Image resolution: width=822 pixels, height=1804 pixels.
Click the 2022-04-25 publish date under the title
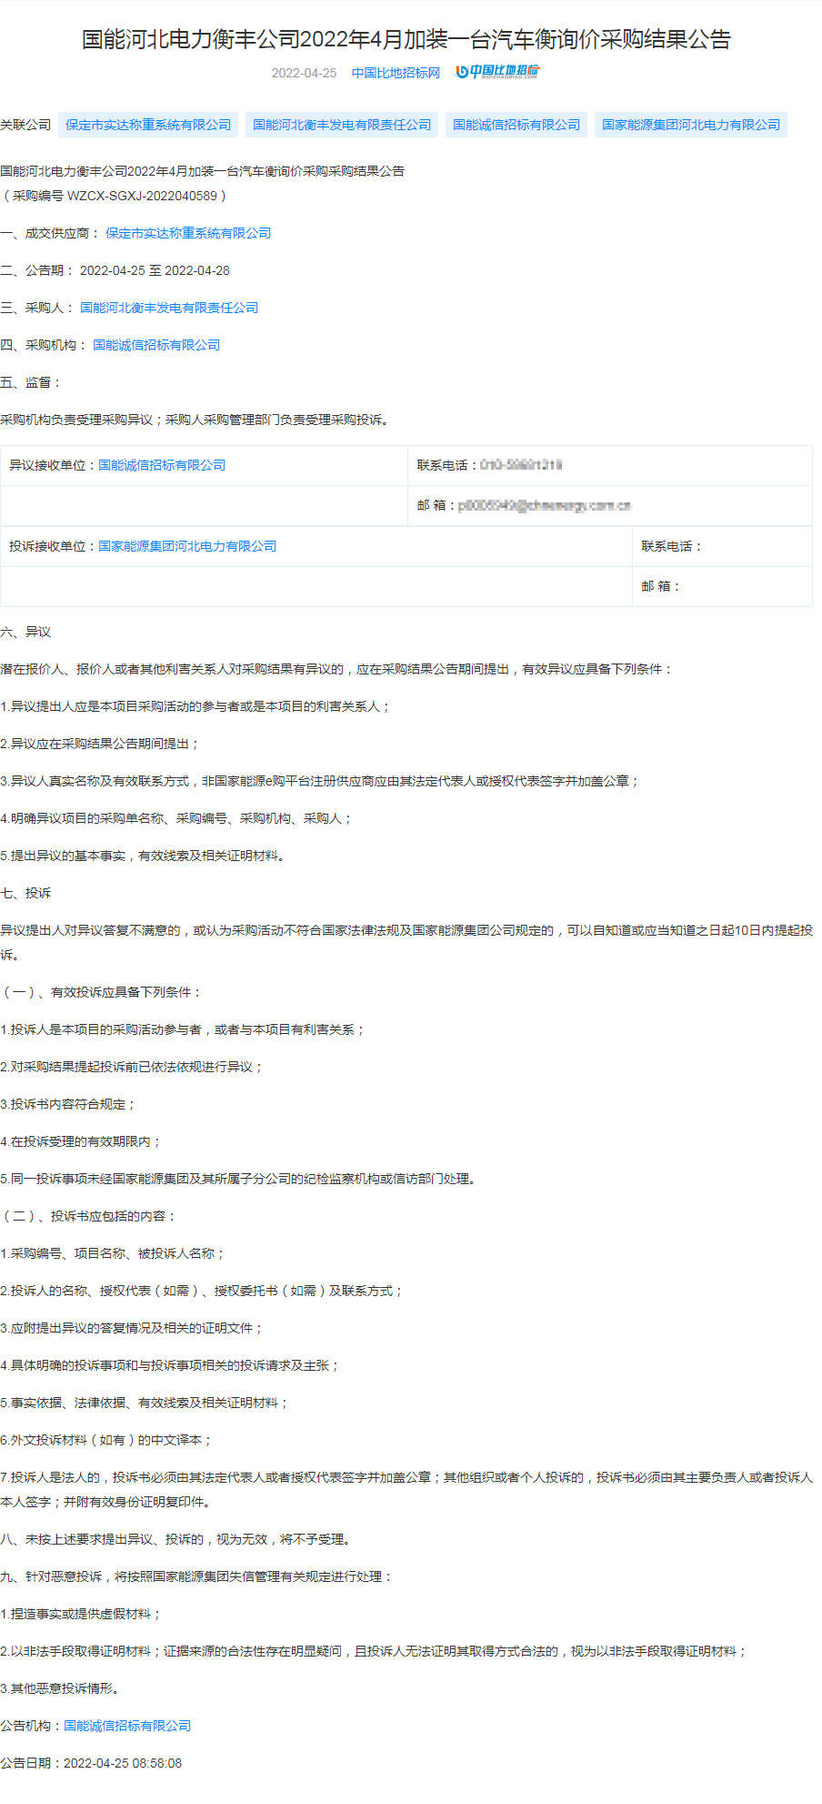pyautogui.click(x=304, y=73)
